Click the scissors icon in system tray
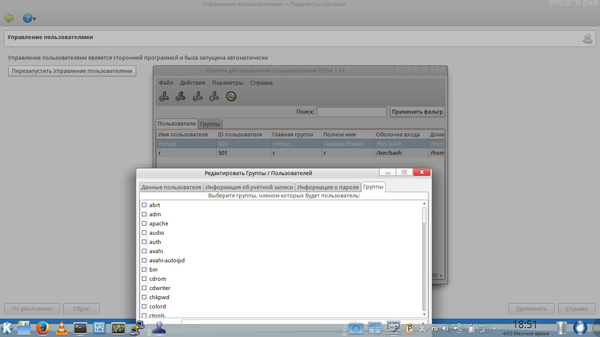Screen dimensions: 600x337 click(422, 328)
